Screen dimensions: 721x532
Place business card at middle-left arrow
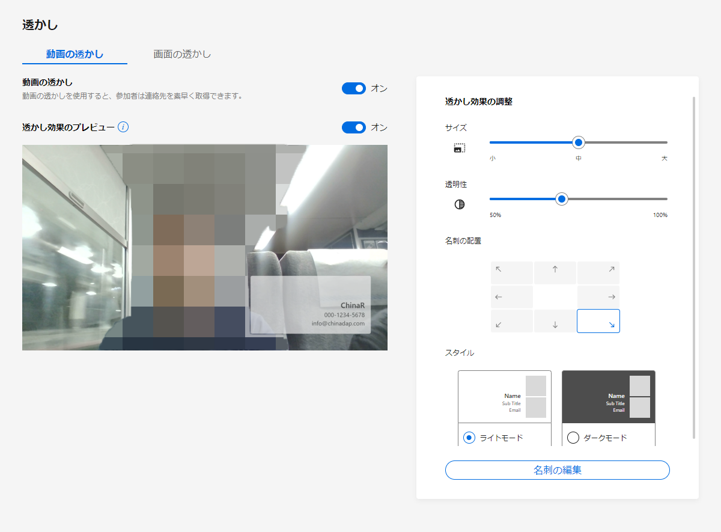512,297
